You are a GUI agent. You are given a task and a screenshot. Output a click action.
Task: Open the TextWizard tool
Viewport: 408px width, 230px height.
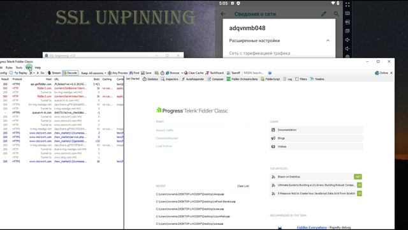[x=215, y=73]
